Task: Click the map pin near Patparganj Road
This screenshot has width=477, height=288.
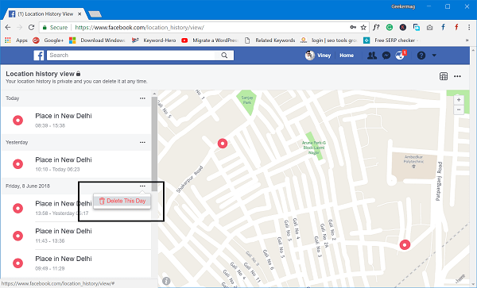Action: pos(405,244)
